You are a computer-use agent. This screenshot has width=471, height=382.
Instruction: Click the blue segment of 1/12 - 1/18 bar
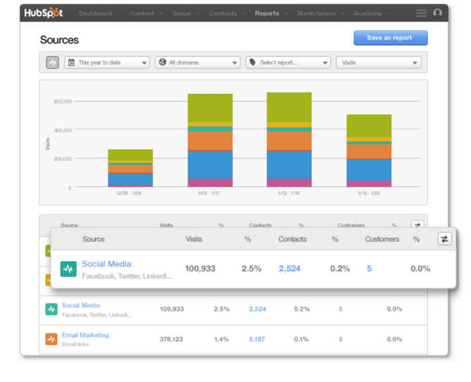pyautogui.click(x=289, y=164)
